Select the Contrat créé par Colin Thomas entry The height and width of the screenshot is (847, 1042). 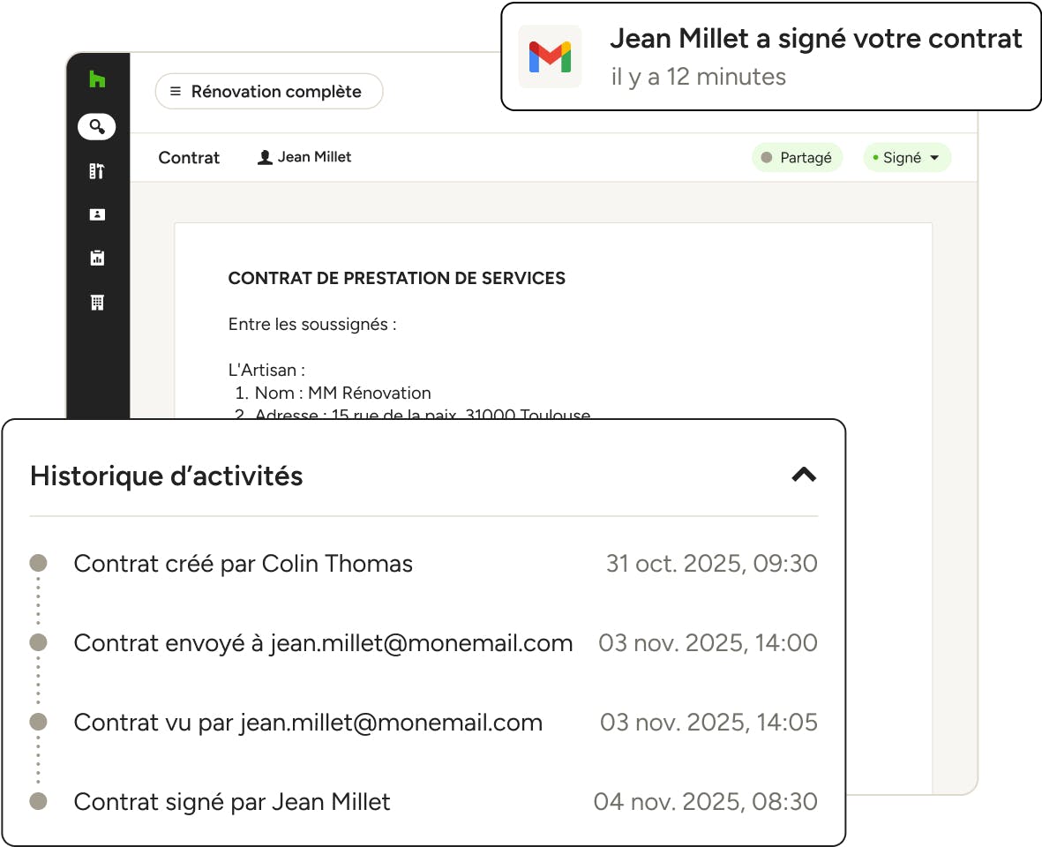click(243, 563)
